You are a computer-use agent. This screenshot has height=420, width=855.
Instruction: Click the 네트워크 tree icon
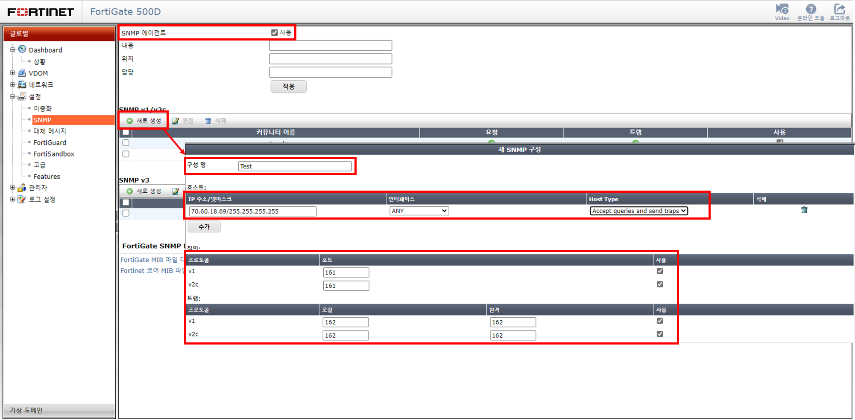(22, 84)
